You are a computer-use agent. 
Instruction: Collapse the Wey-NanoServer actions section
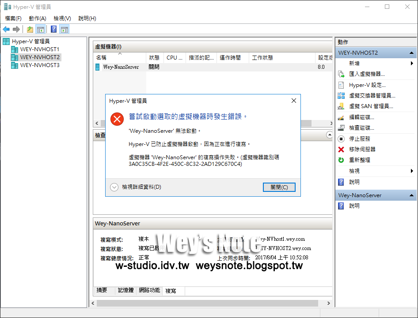tap(411, 195)
